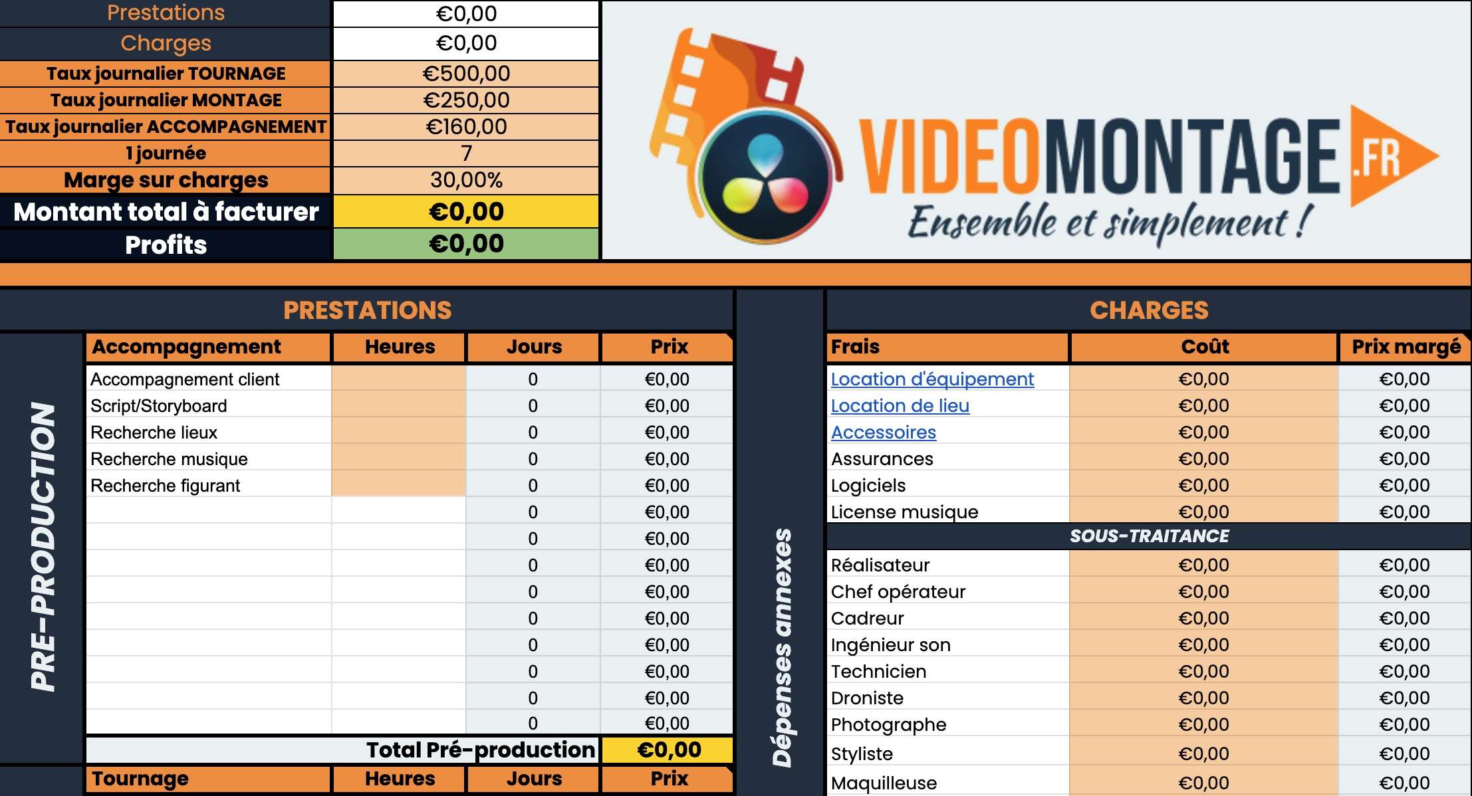Select the Coût column header
Viewport: 1472px width, 796px height.
[1203, 347]
